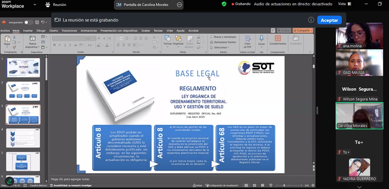Click the Pegar clipboard icon
The image size is (389, 189).
pyautogui.click(x=7, y=40)
